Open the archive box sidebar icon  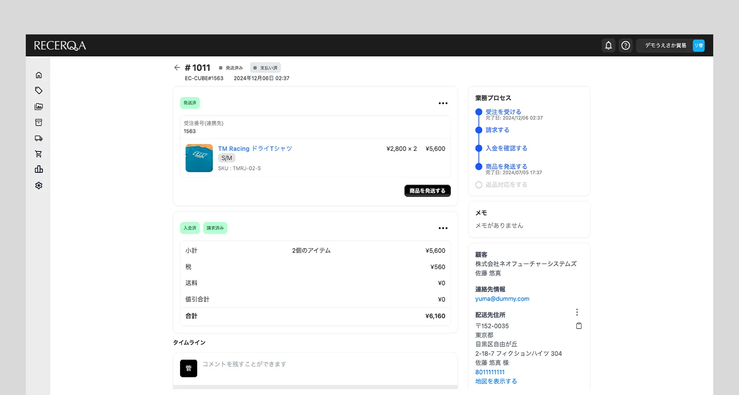point(39,122)
